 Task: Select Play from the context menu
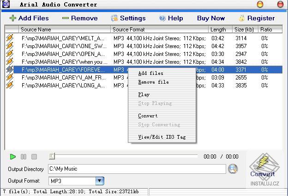point(144,95)
